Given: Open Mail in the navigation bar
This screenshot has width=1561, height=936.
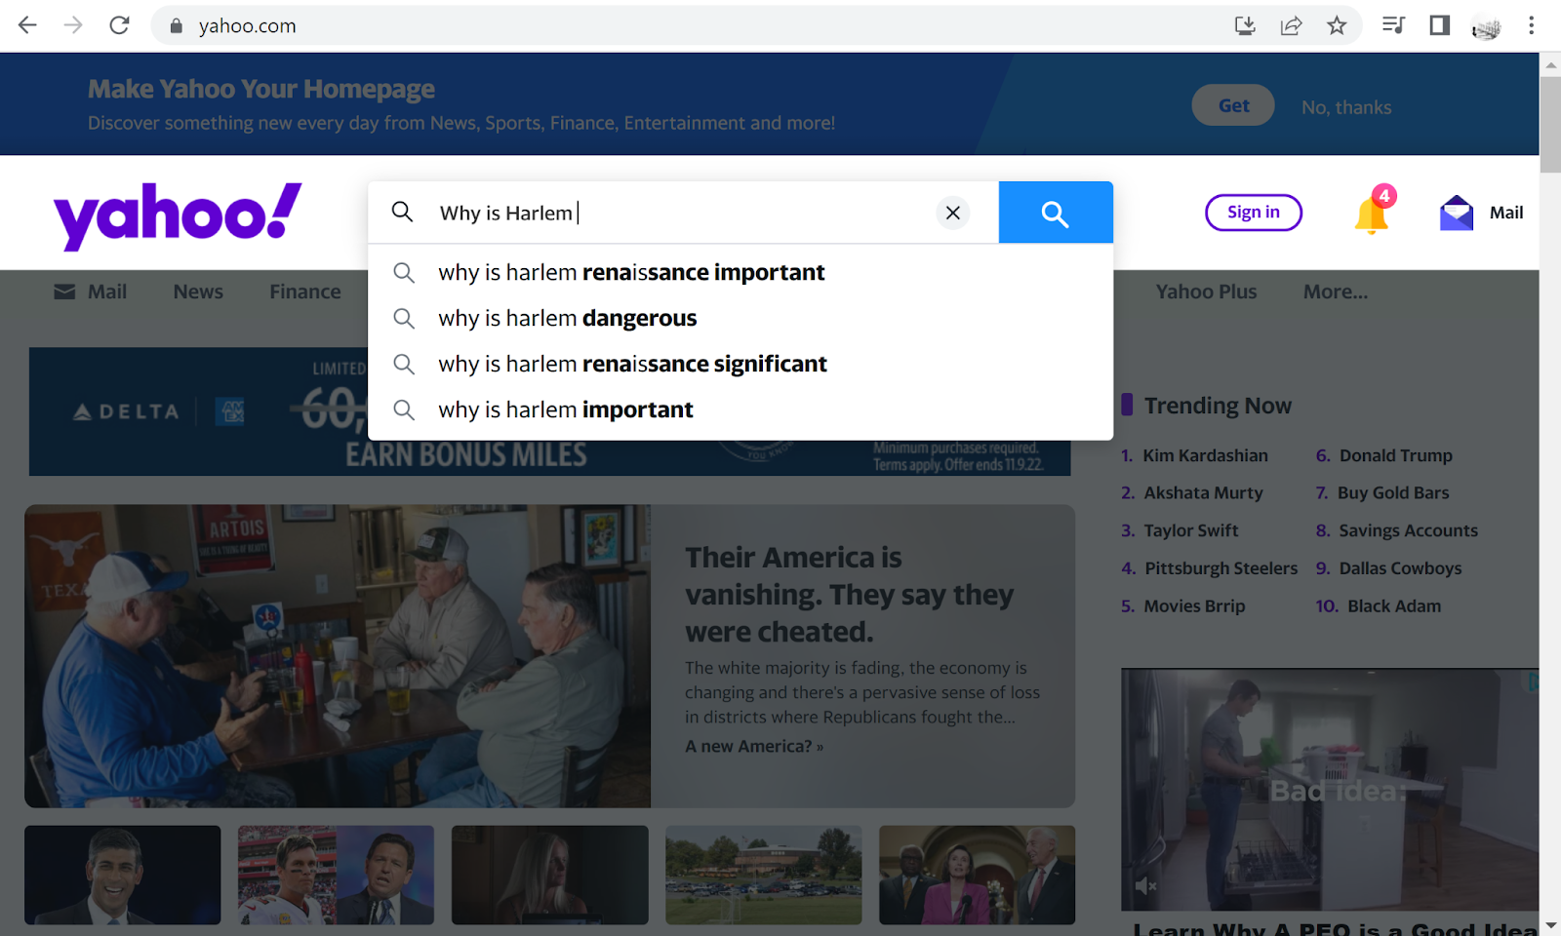Looking at the screenshot, I should point(91,292).
